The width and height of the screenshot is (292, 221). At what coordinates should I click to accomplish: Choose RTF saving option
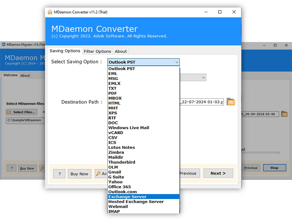pos(143,118)
